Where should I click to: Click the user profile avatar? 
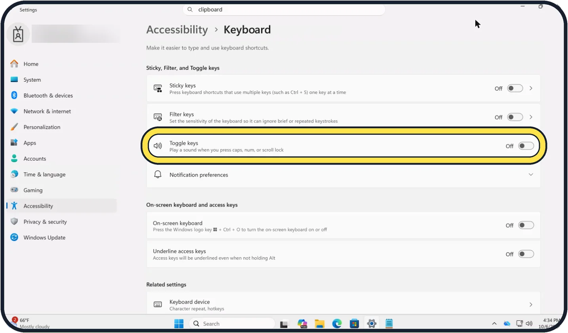tap(18, 34)
